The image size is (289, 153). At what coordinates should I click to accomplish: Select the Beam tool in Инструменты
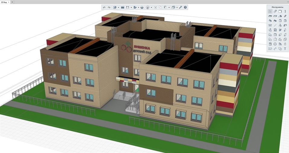(x=285, y=16)
